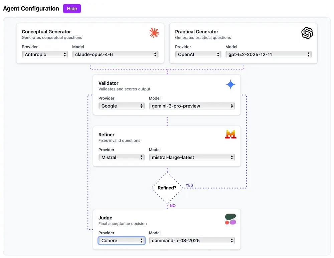Click the Judge card title
The image size is (334, 258).
point(105,218)
